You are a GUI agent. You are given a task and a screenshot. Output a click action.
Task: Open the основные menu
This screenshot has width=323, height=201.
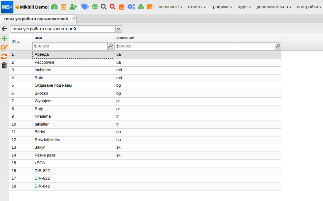click(x=170, y=7)
